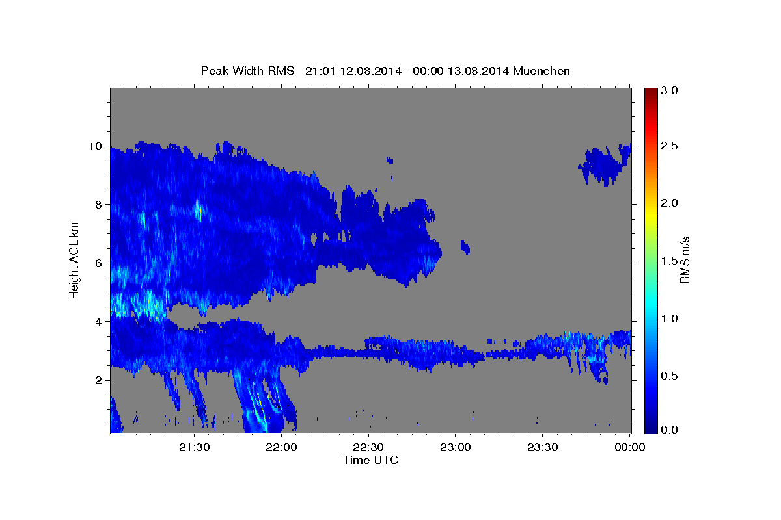Click the plot title 'Peak Width RMS'

point(247,71)
